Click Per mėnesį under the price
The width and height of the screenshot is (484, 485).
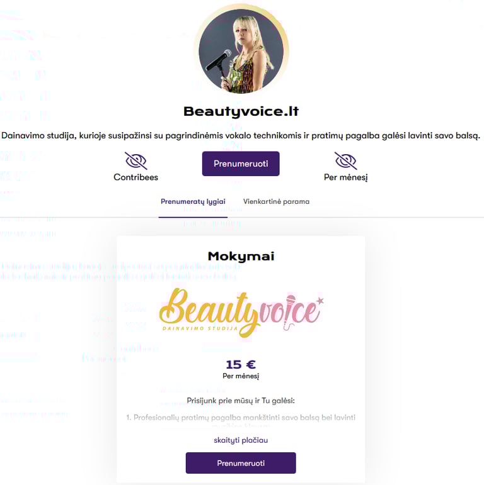point(241,376)
